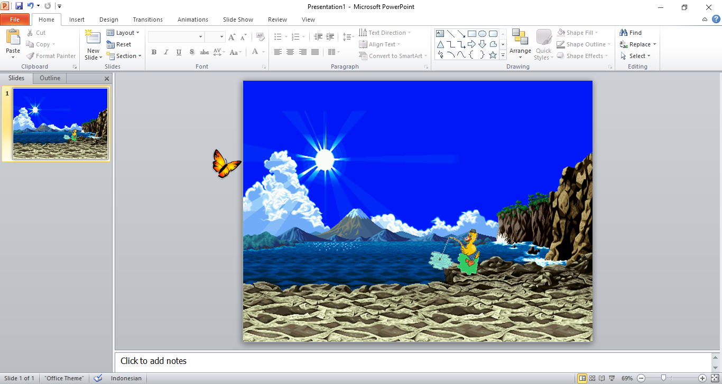Toggle Normal view button in status bar
Viewport: 722px width, 384px height.
582,378
